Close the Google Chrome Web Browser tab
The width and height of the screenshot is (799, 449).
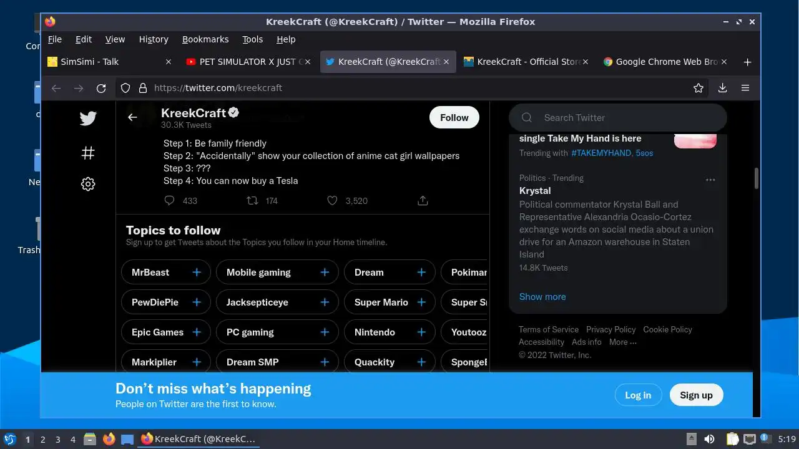point(724,62)
